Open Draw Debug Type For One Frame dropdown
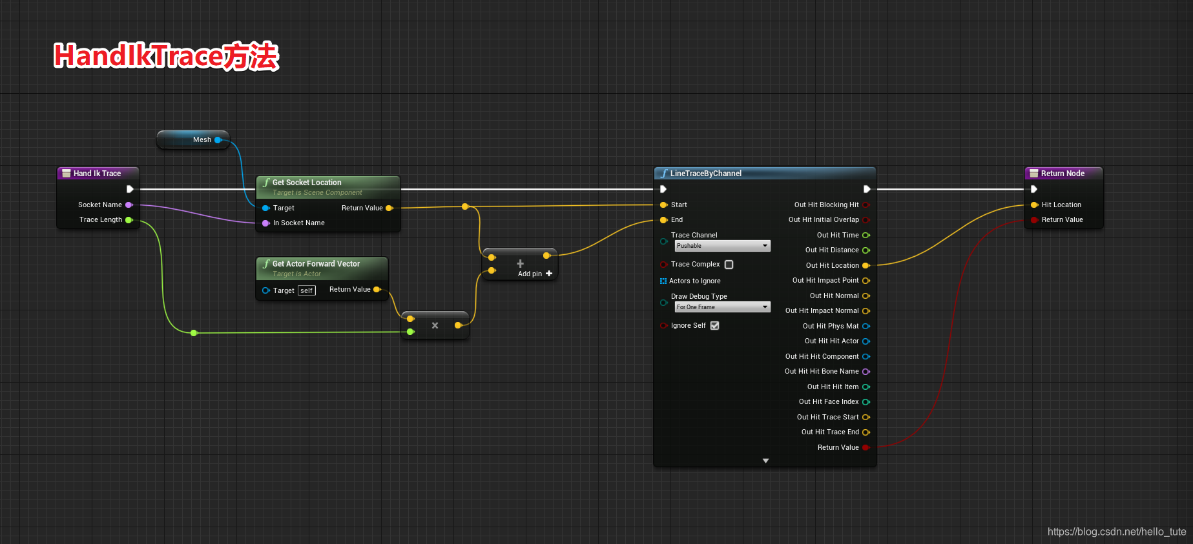The height and width of the screenshot is (544, 1193). point(723,307)
